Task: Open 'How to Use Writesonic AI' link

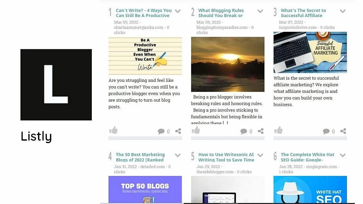Action: point(226,157)
